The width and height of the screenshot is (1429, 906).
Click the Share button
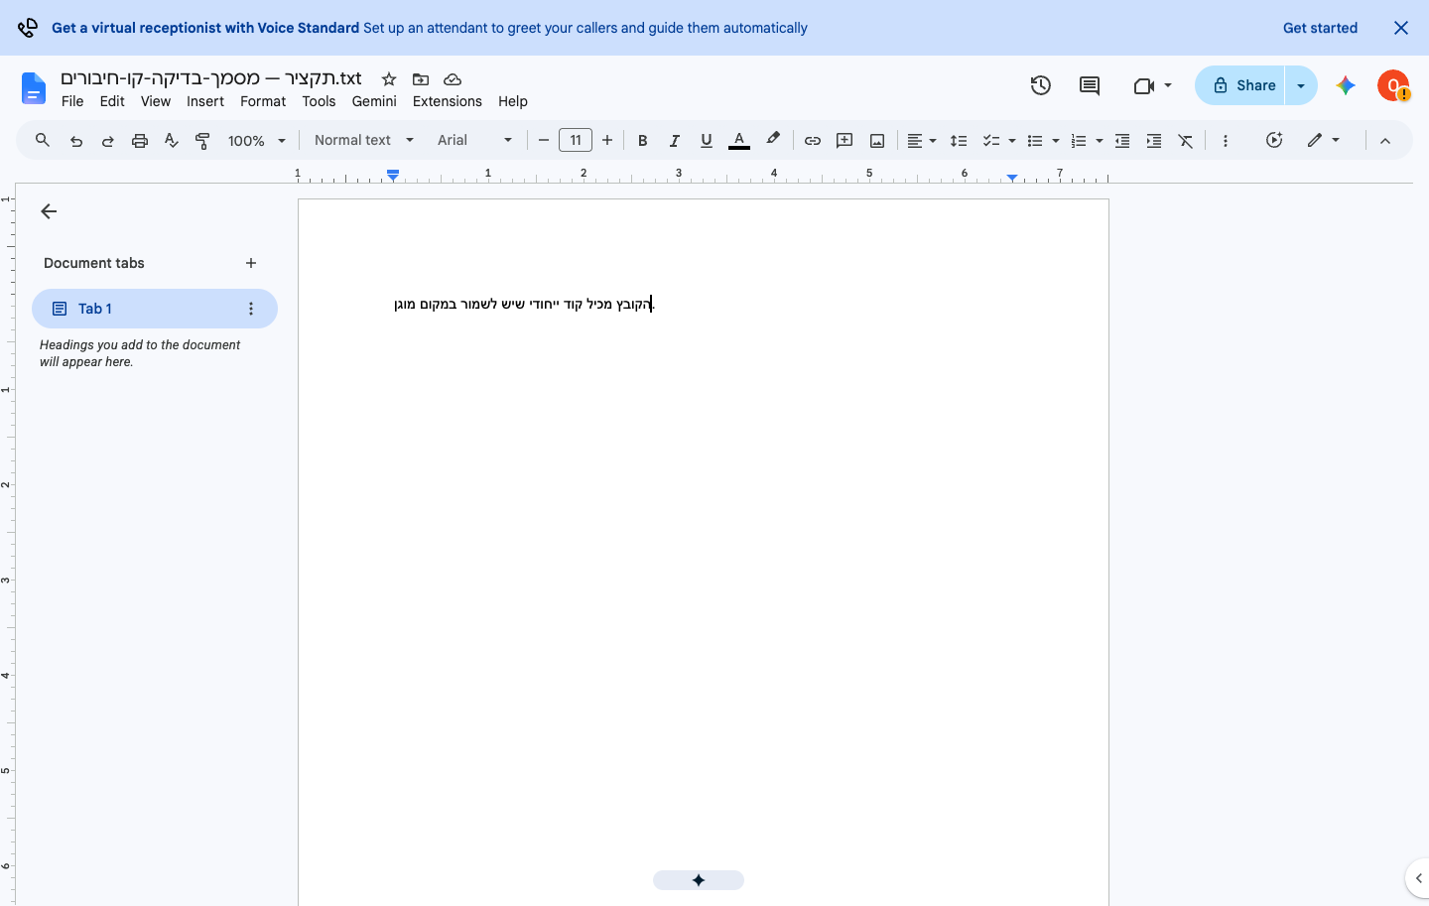point(1240,85)
